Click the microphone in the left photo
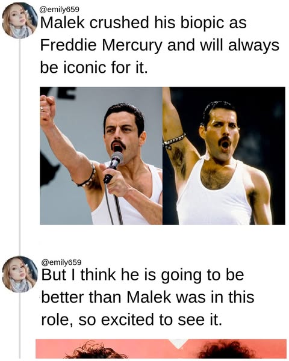The height and width of the screenshot is (361, 289). pos(114,167)
